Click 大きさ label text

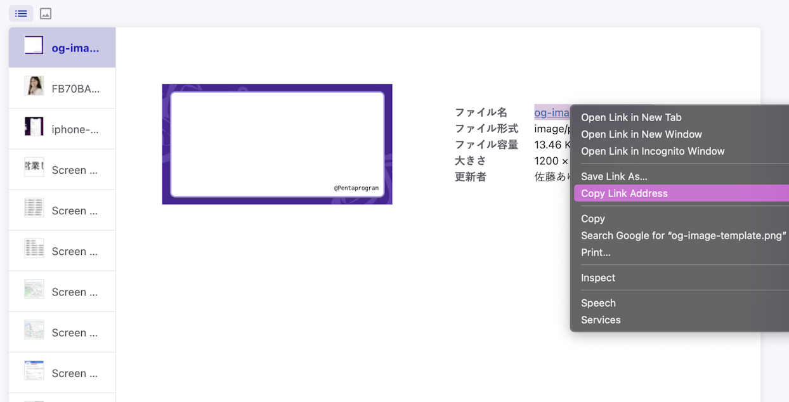(471, 161)
